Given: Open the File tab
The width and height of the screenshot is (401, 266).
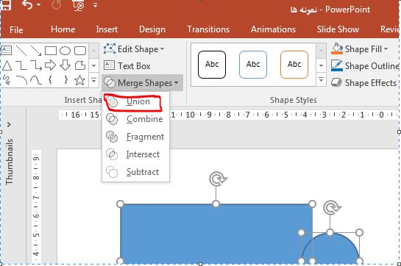Looking at the screenshot, I should click(x=16, y=29).
